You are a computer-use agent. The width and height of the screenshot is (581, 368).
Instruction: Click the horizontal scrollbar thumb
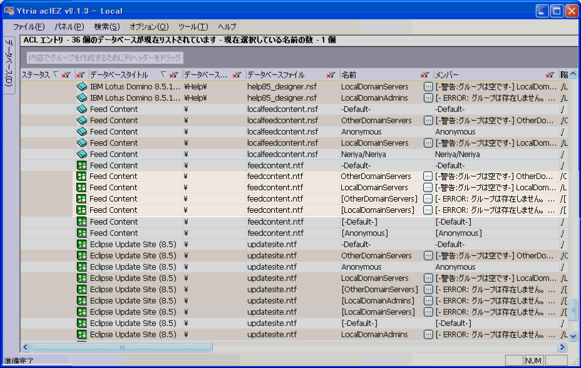pos(122,347)
